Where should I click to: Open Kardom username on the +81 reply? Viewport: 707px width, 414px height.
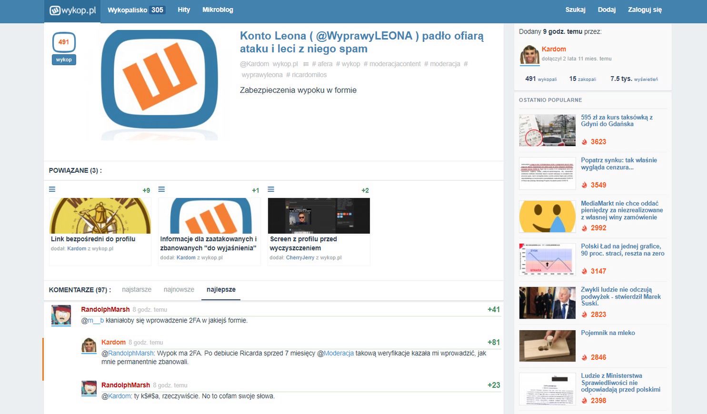tap(113, 342)
